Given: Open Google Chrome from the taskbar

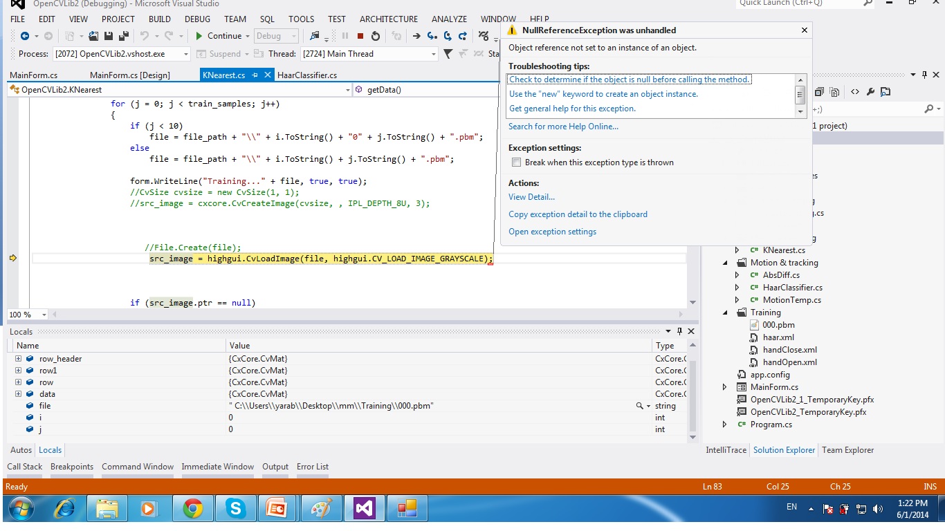Looking at the screenshot, I should coord(193,510).
